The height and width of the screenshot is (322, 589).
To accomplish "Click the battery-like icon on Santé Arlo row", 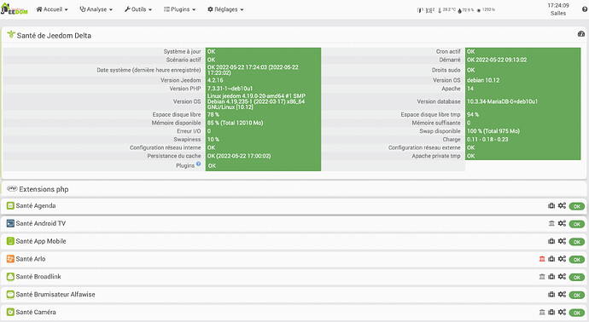I will click(551, 259).
